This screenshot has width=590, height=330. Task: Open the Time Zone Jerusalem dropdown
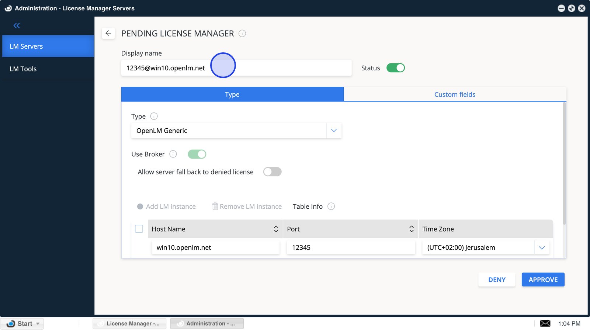[542, 248]
